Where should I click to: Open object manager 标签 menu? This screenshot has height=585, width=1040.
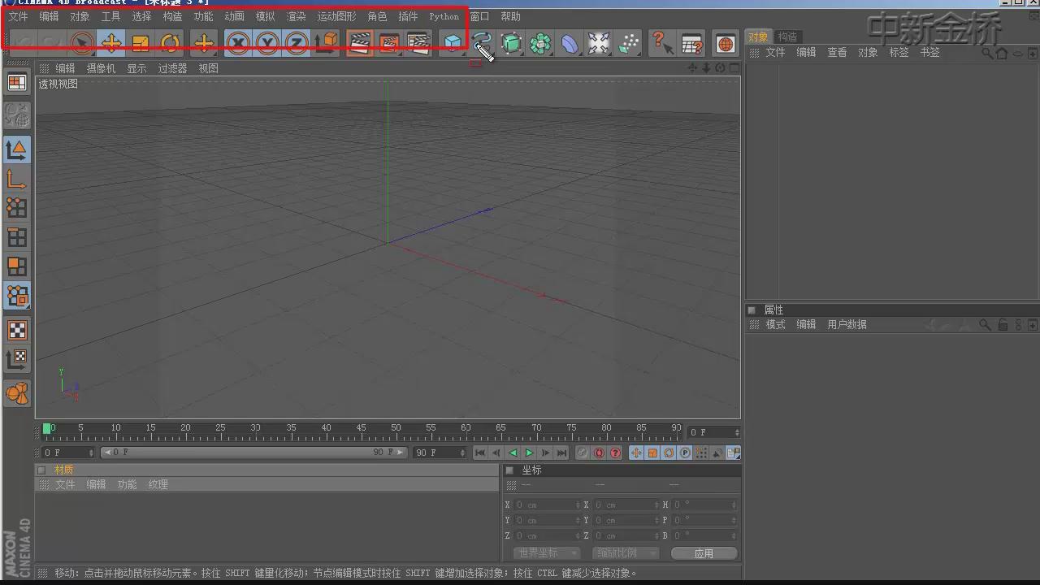pyautogui.click(x=899, y=52)
